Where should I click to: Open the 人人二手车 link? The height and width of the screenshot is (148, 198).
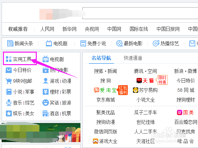coord(145,132)
